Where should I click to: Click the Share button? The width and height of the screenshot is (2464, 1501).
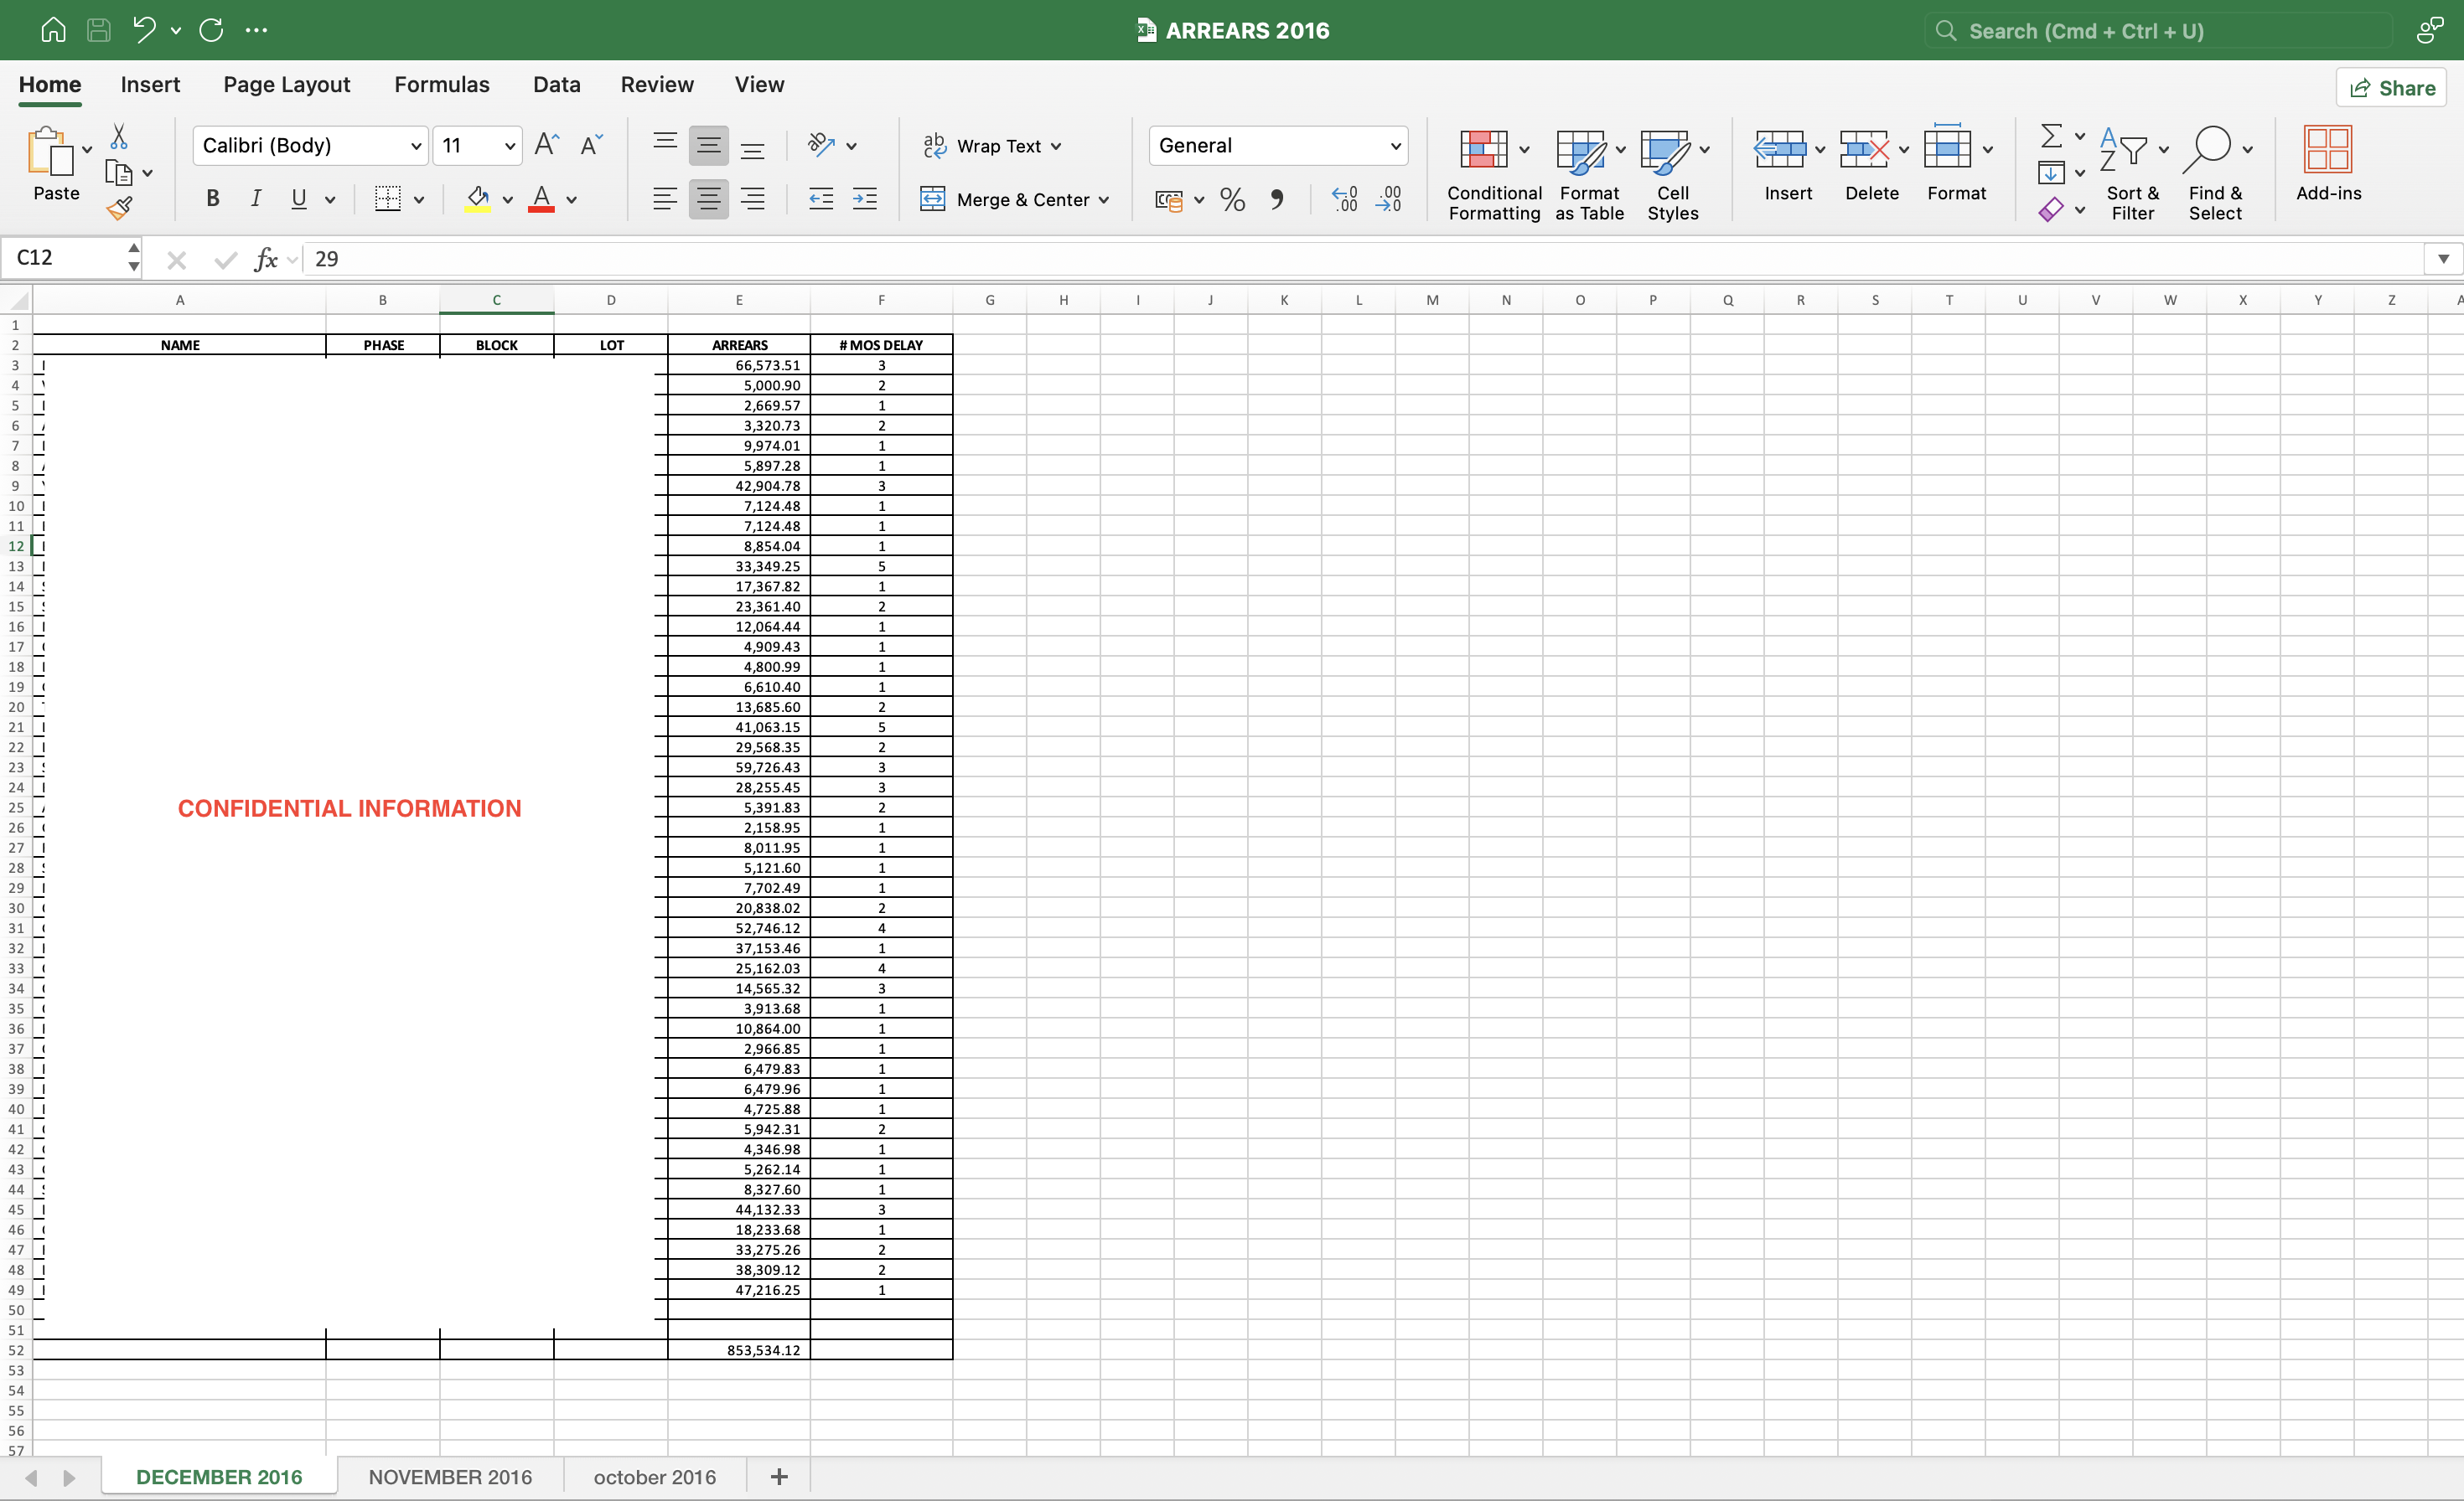2391,88
